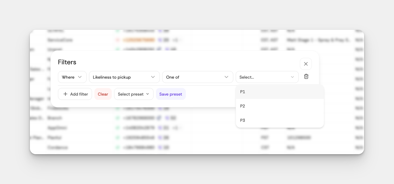394x184 pixels.
Task: Open the Select preset dropdown
Action: pos(134,94)
